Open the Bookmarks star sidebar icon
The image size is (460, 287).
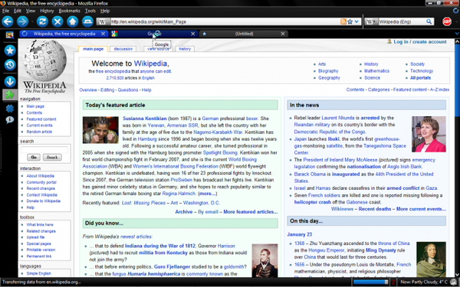(10, 51)
